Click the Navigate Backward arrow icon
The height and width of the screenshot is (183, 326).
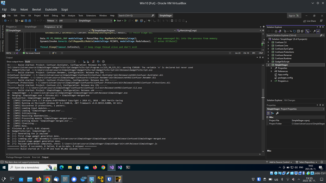pos(5,21)
